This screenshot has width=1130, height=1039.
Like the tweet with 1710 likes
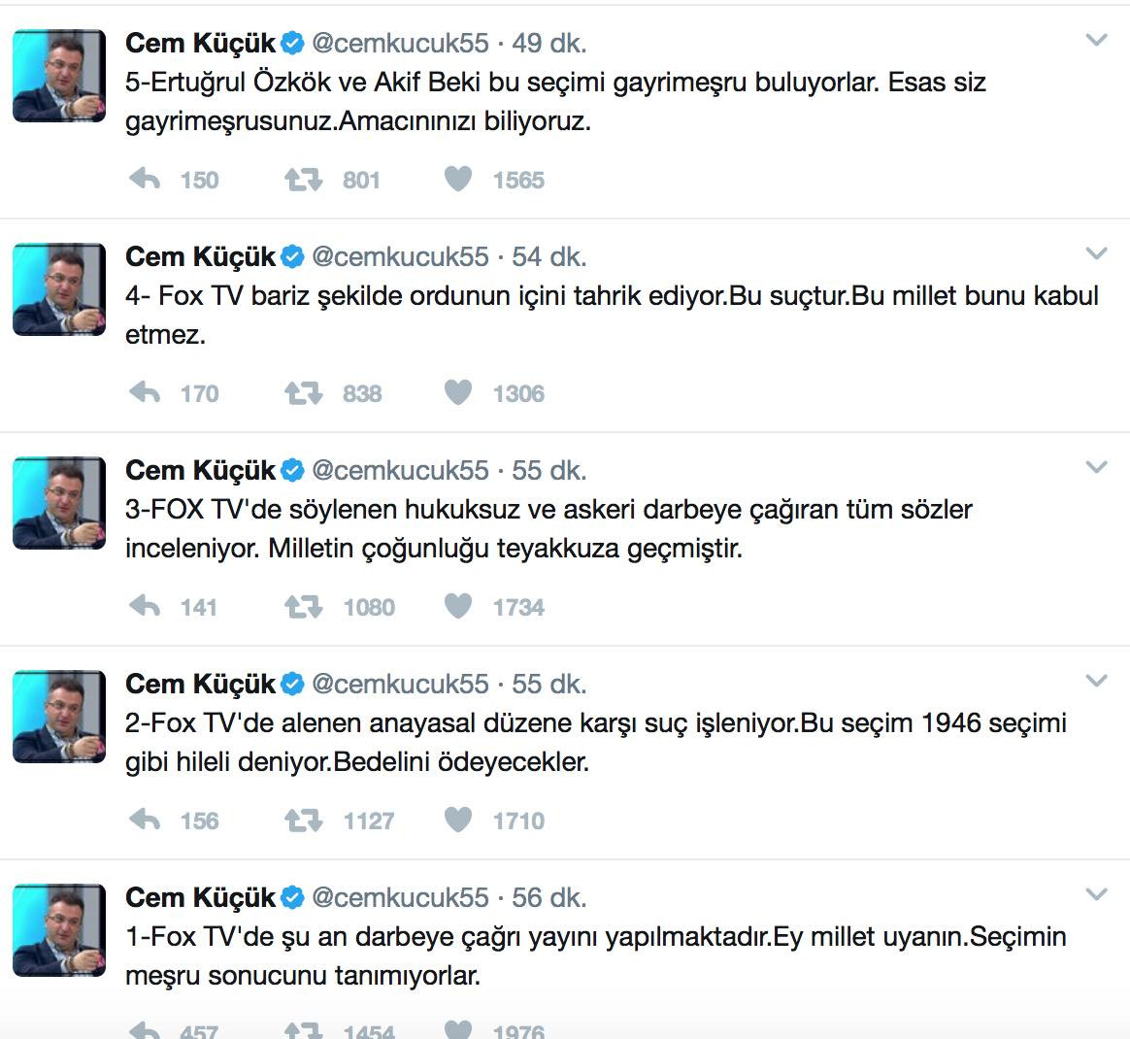coord(458,821)
